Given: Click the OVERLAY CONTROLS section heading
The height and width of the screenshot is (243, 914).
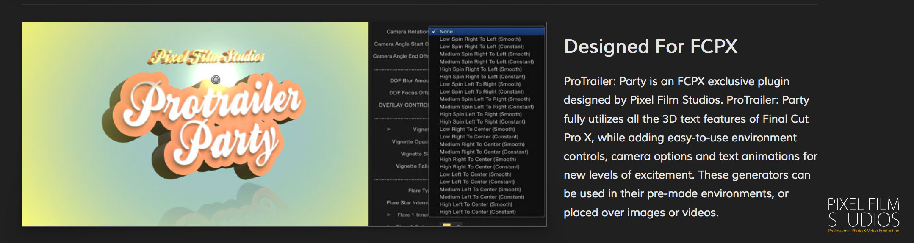Looking at the screenshot, I should (404, 105).
